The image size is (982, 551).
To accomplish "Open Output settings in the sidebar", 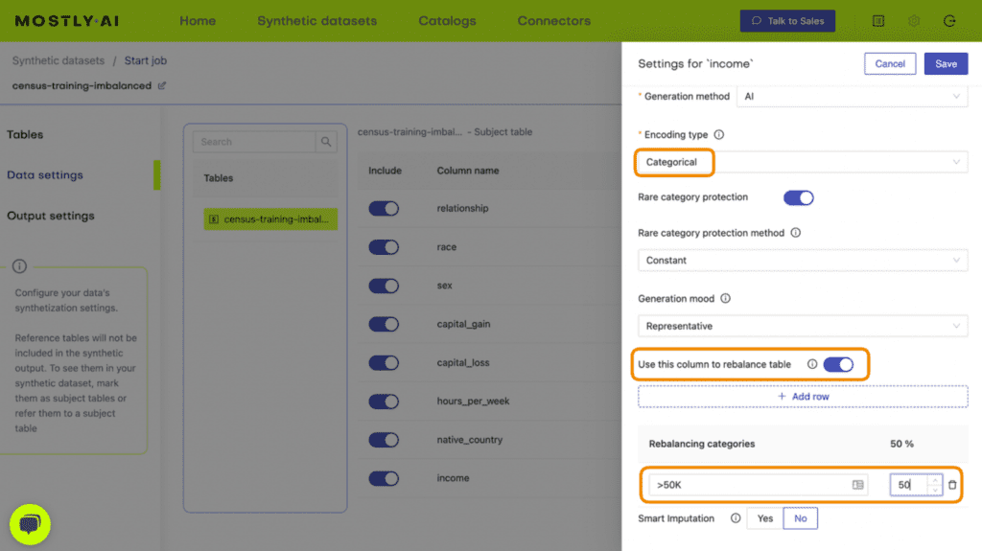I will [x=51, y=216].
